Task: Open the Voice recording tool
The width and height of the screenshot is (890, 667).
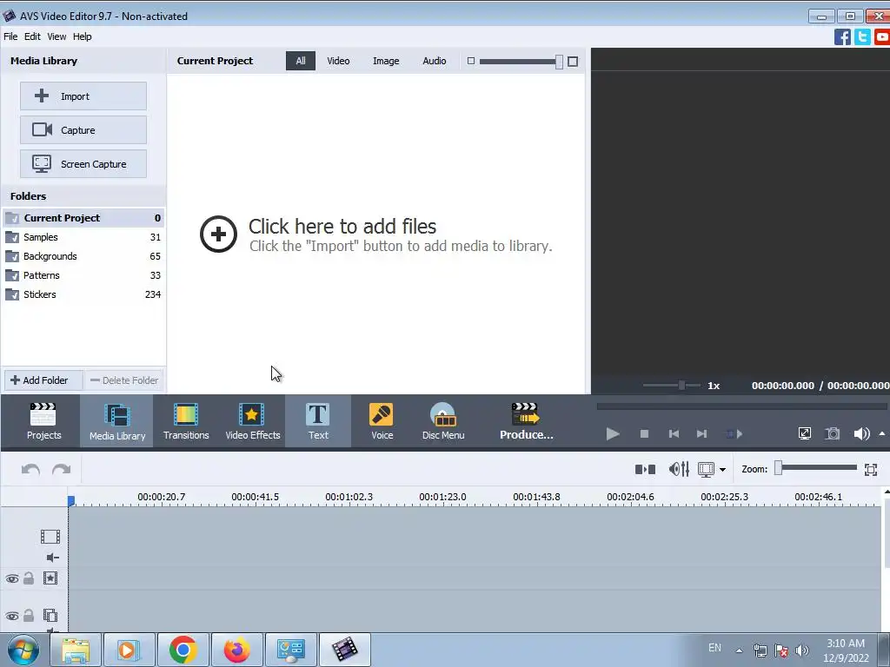Action: pyautogui.click(x=382, y=421)
